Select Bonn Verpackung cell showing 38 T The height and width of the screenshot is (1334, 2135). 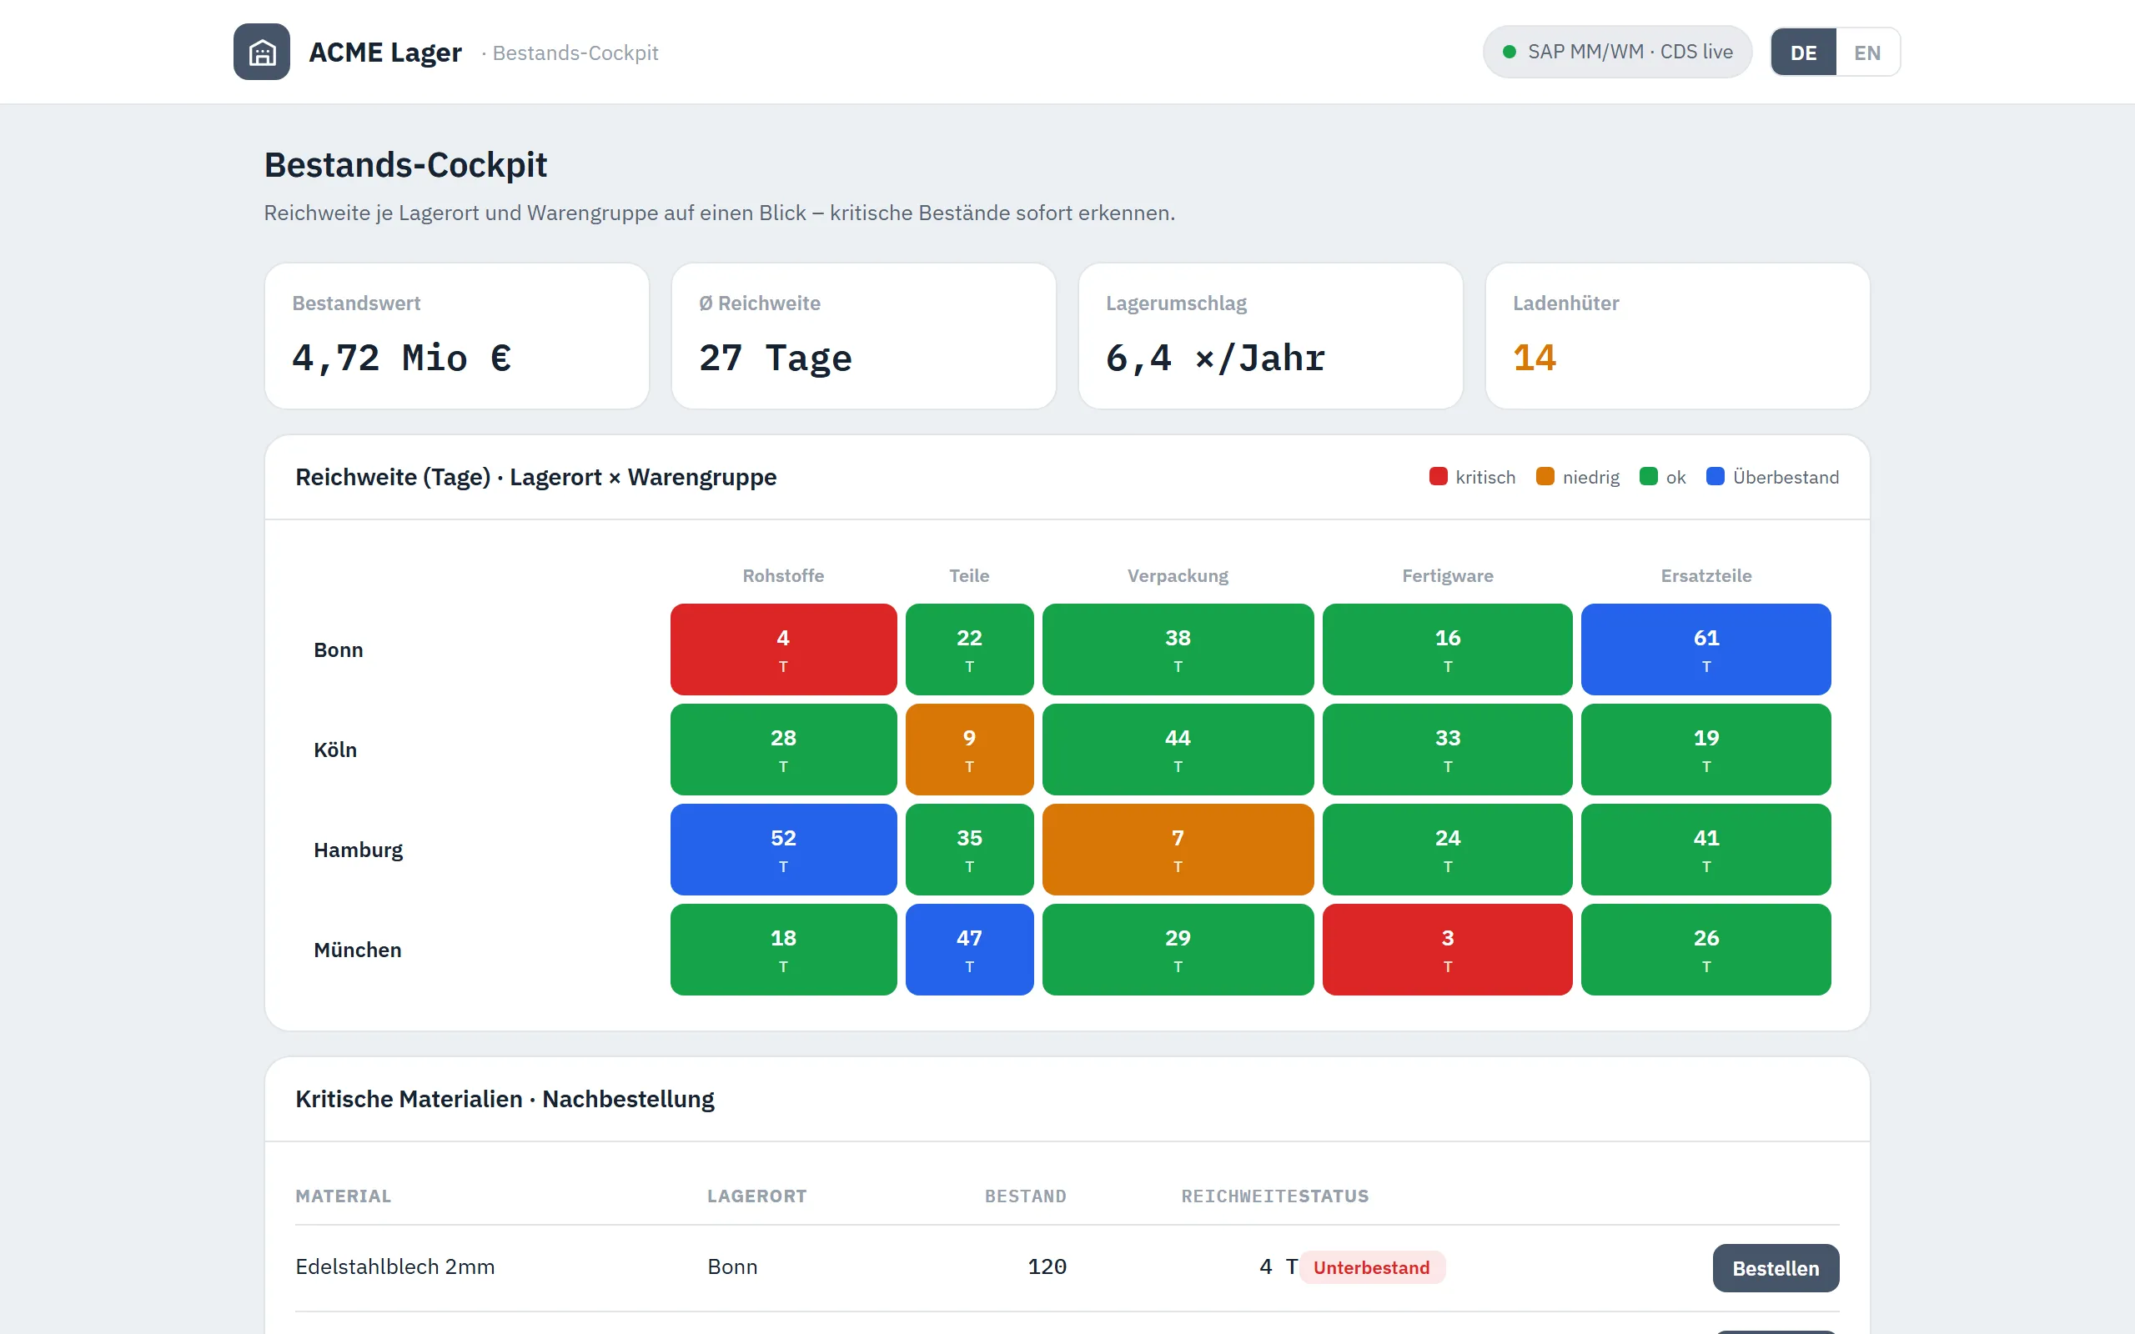click(x=1178, y=649)
